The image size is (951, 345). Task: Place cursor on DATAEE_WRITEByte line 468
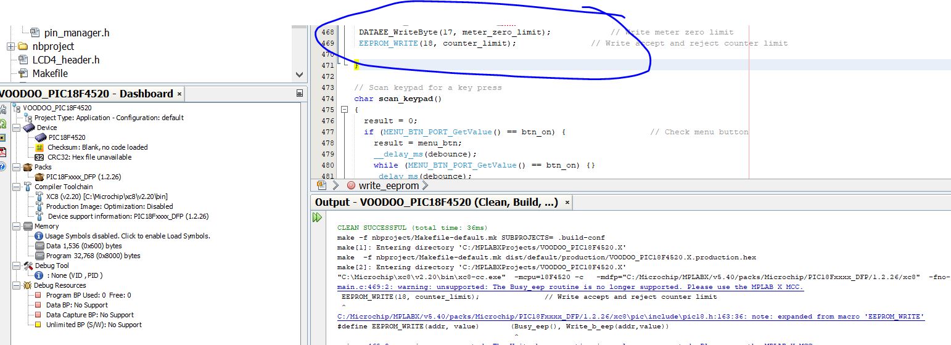(455, 32)
